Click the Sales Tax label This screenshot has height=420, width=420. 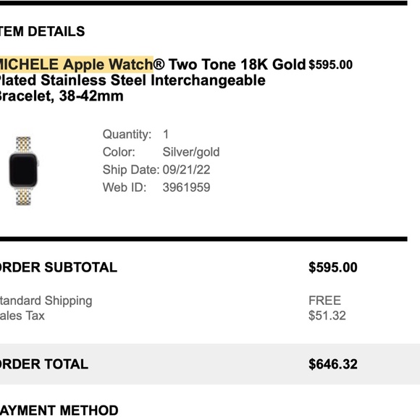(22, 316)
